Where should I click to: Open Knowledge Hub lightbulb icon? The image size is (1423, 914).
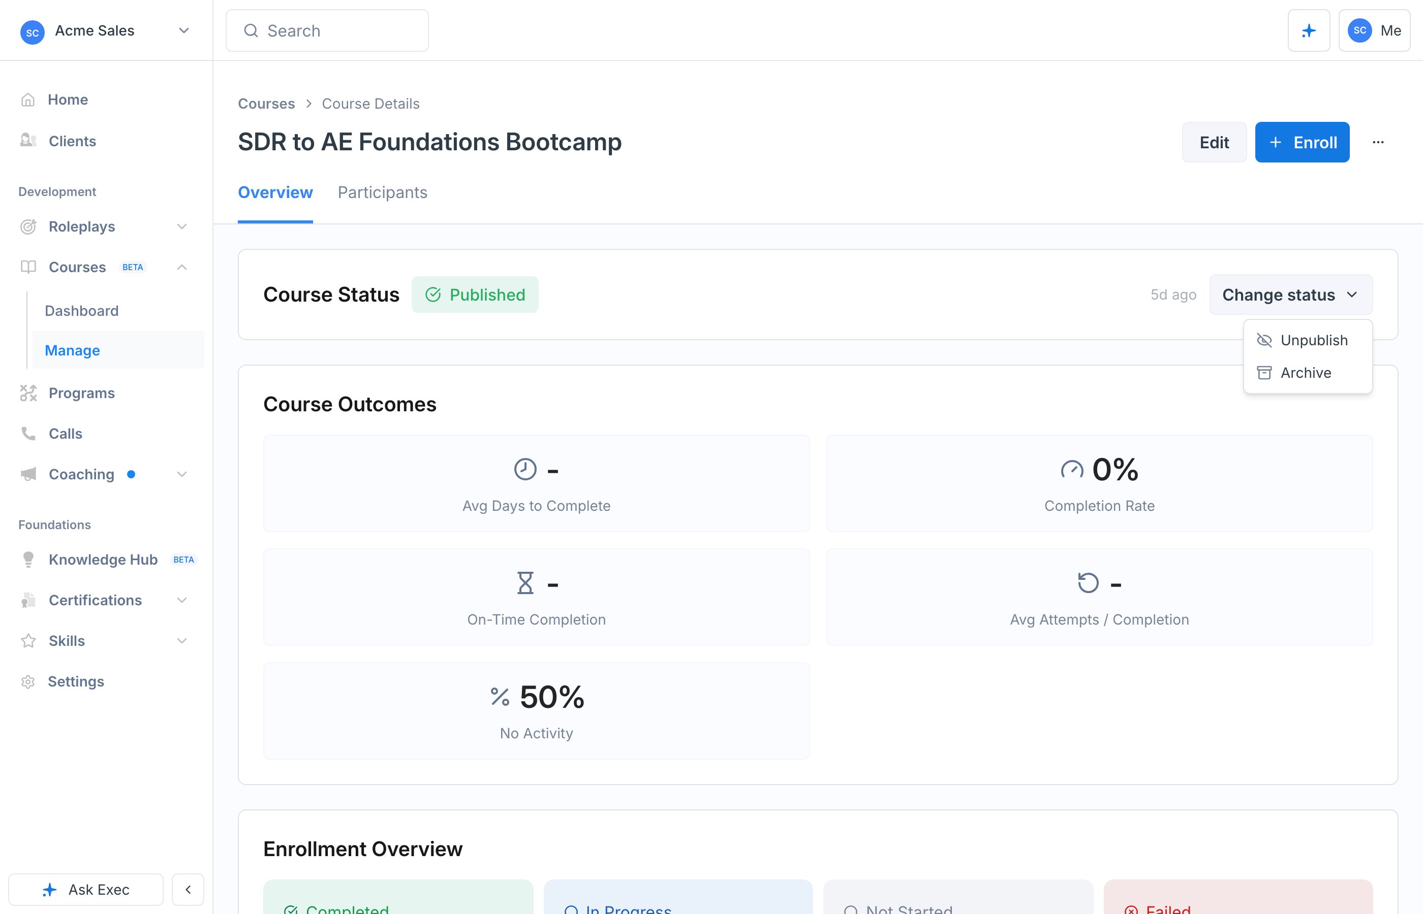coord(28,559)
